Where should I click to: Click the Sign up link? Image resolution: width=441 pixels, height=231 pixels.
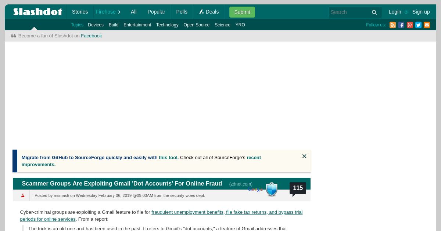click(x=421, y=12)
